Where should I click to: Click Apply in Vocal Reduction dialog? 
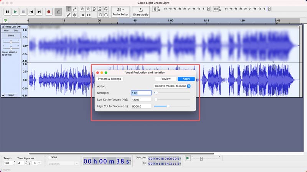186,79
